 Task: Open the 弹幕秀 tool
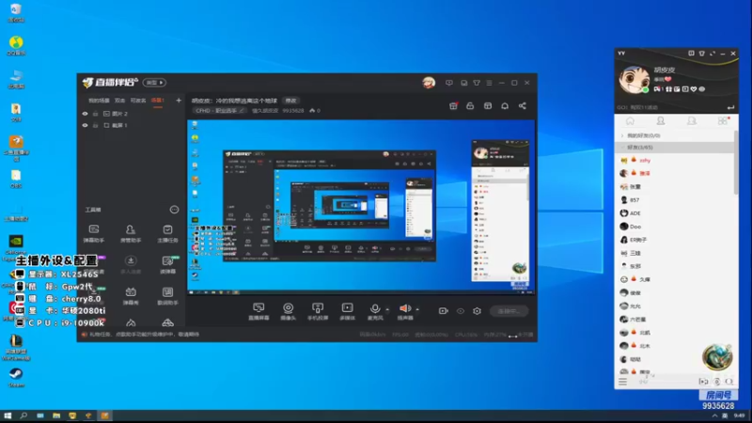131,295
